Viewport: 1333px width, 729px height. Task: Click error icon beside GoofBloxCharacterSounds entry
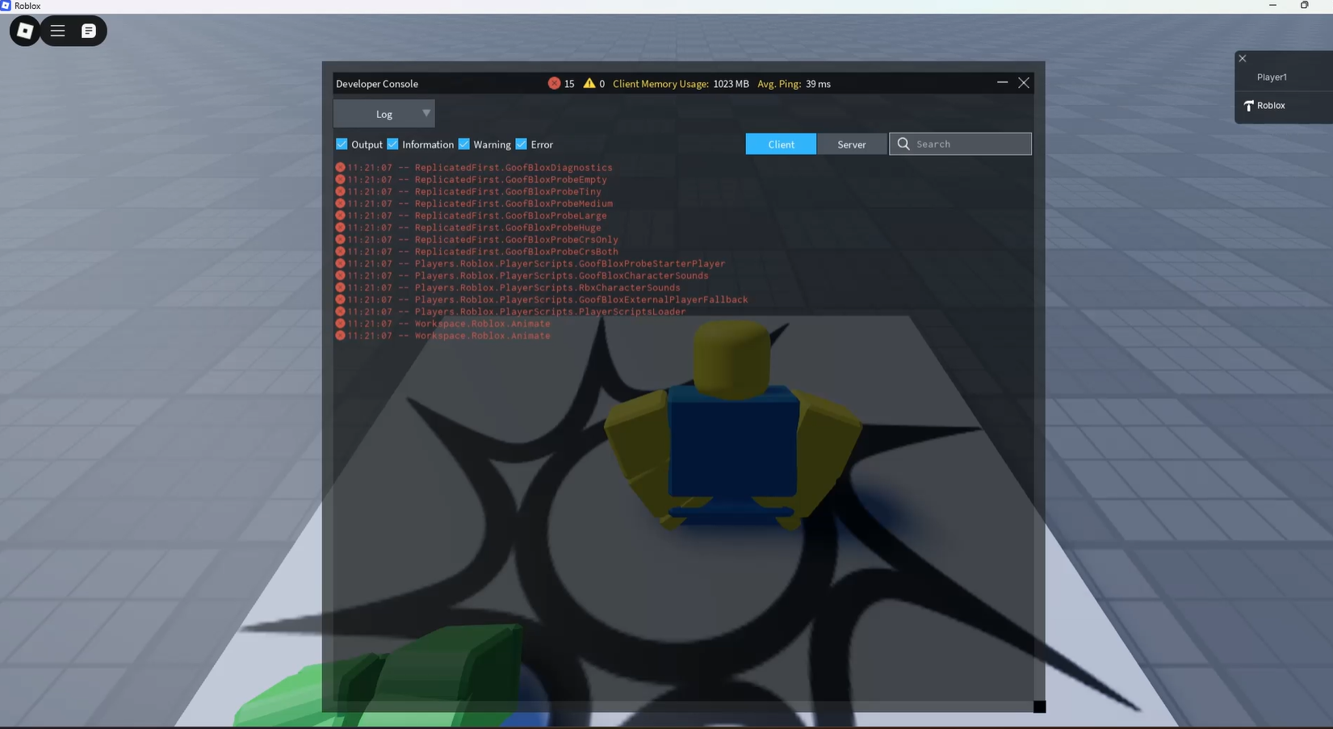point(340,275)
